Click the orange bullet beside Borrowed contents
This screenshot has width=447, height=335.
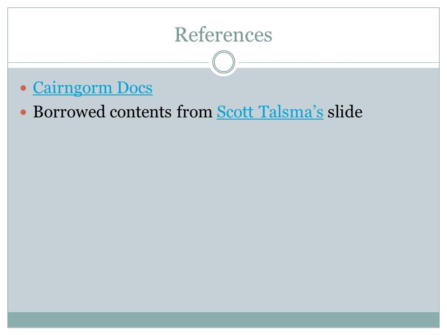23,112
